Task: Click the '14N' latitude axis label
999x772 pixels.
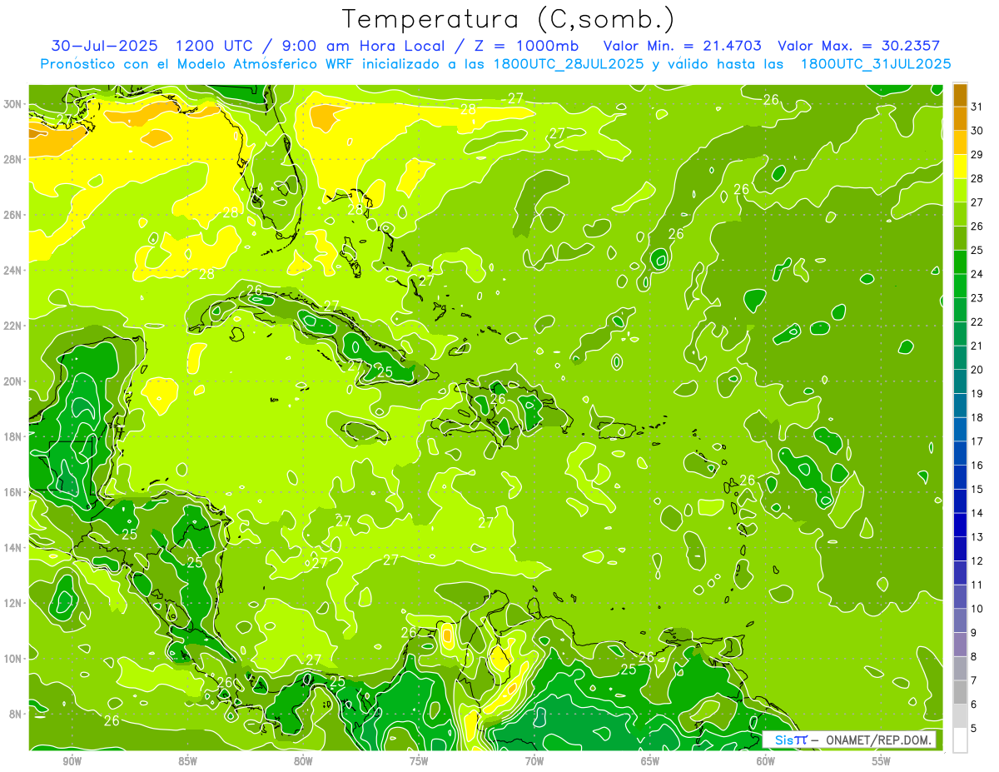Action: pyautogui.click(x=14, y=547)
